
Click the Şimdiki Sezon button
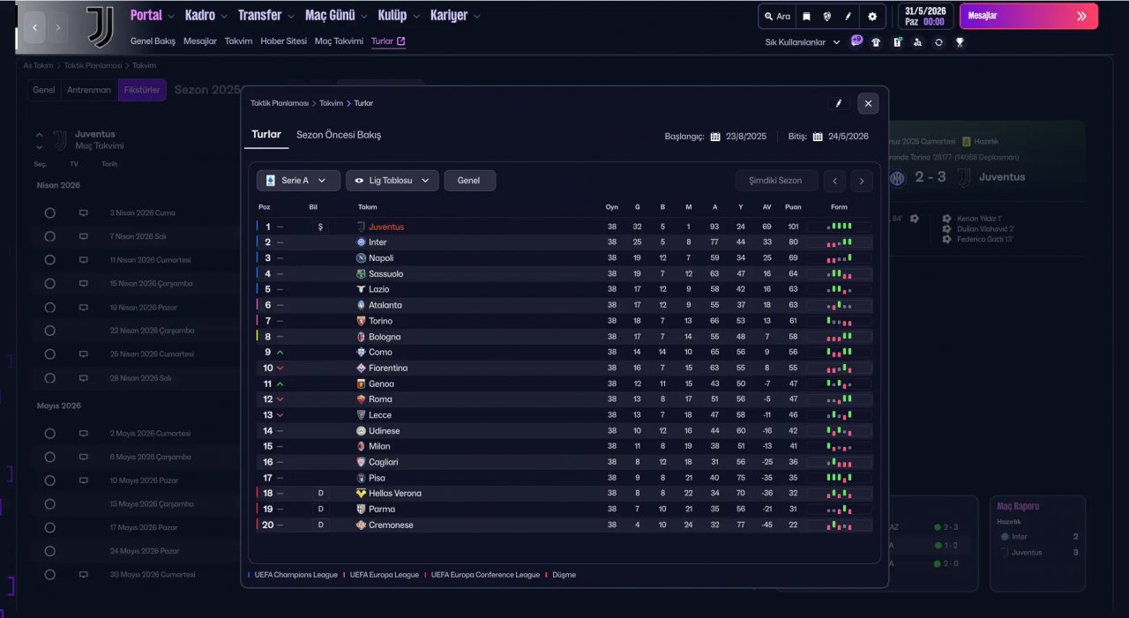(x=776, y=181)
